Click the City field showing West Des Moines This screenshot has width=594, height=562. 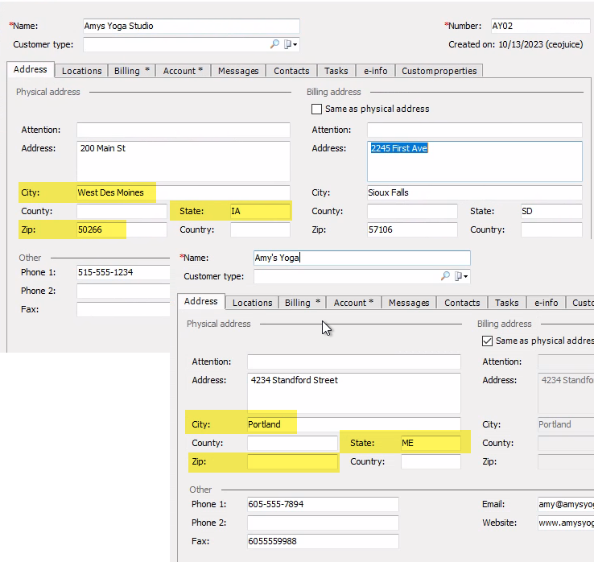coord(184,192)
